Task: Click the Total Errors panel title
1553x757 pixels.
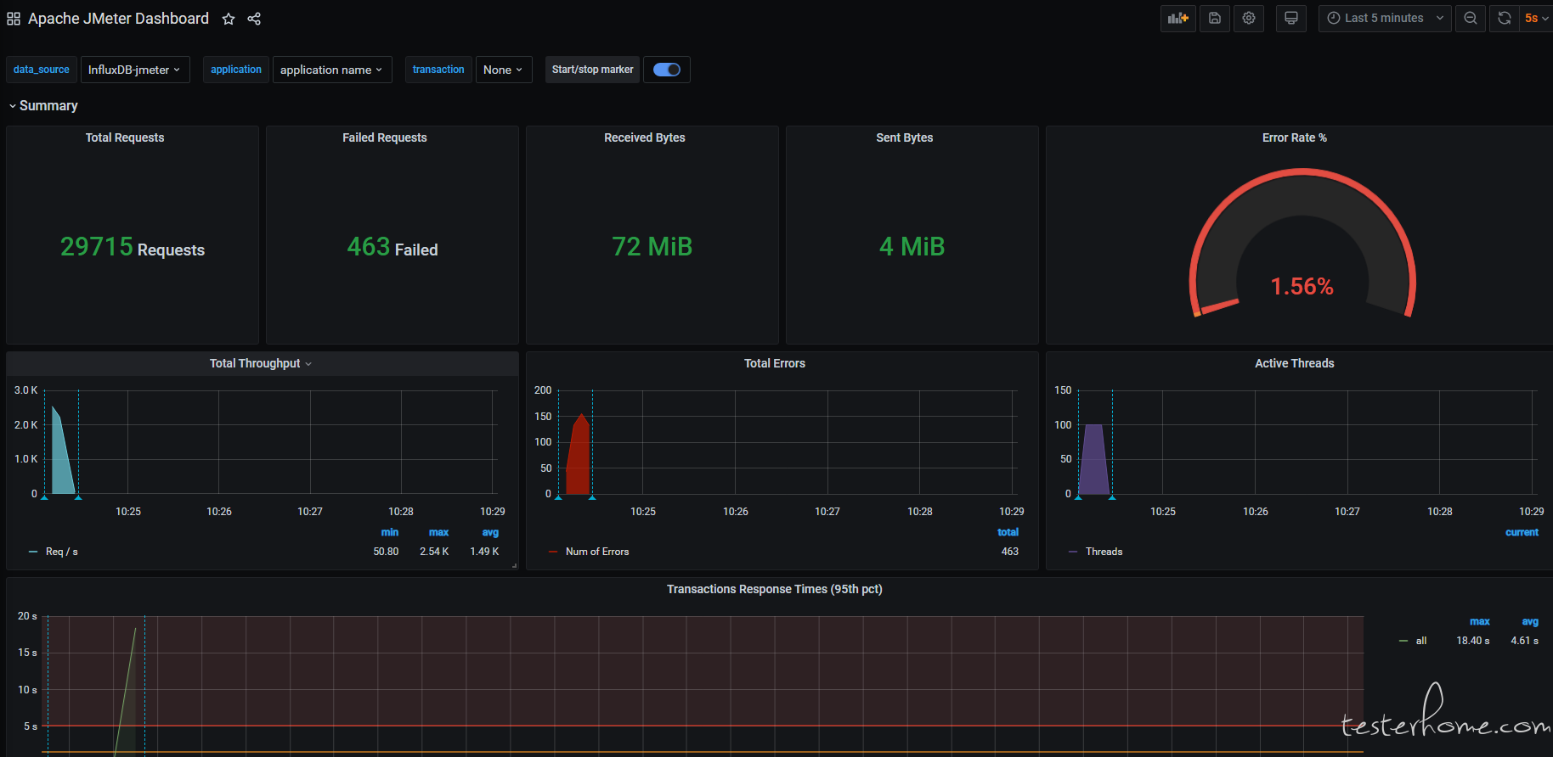Action: tap(775, 363)
